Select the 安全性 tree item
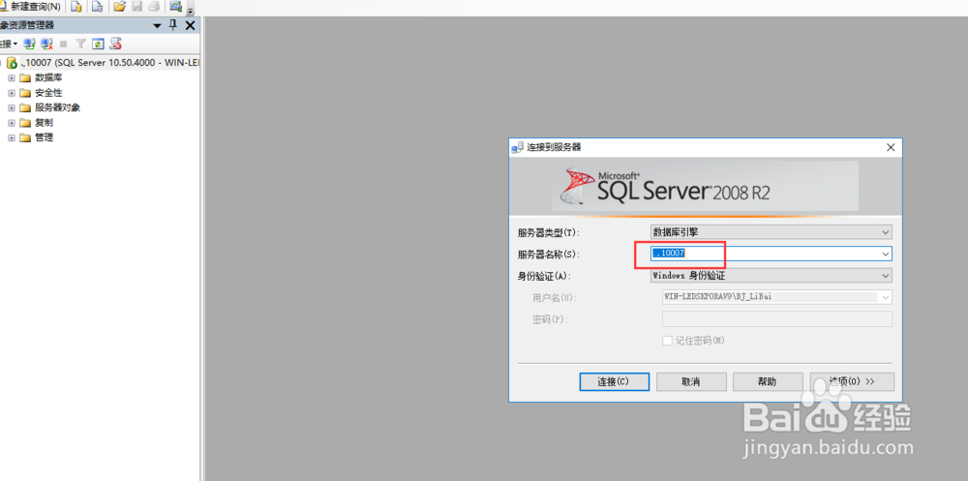968x481 pixels. [48, 93]
